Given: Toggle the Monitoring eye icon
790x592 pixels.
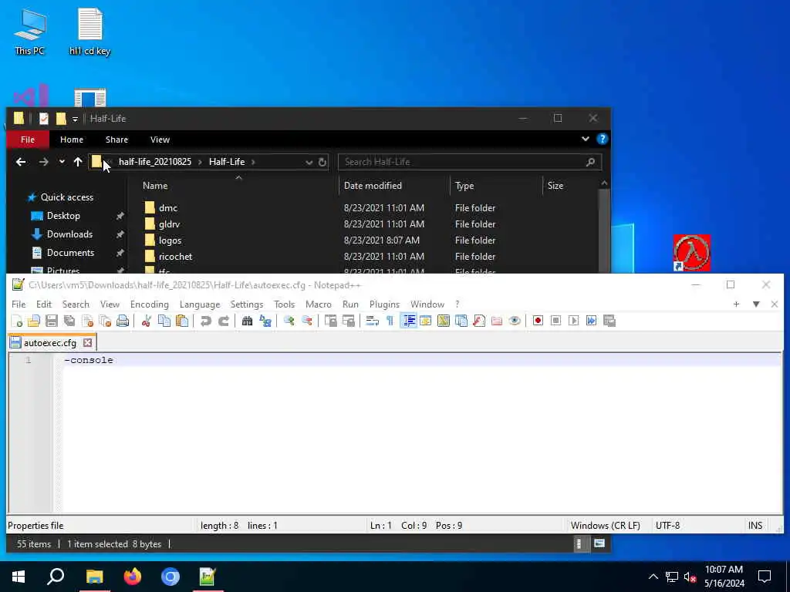Looking at the screenshot, I should tap(515, 321).
